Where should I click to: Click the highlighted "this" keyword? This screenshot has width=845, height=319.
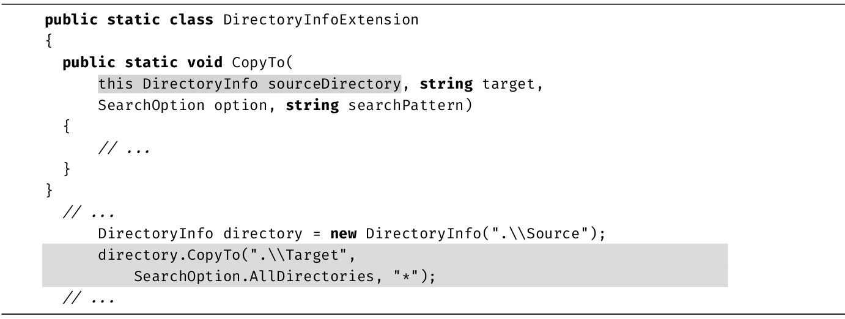click(116, 84)
